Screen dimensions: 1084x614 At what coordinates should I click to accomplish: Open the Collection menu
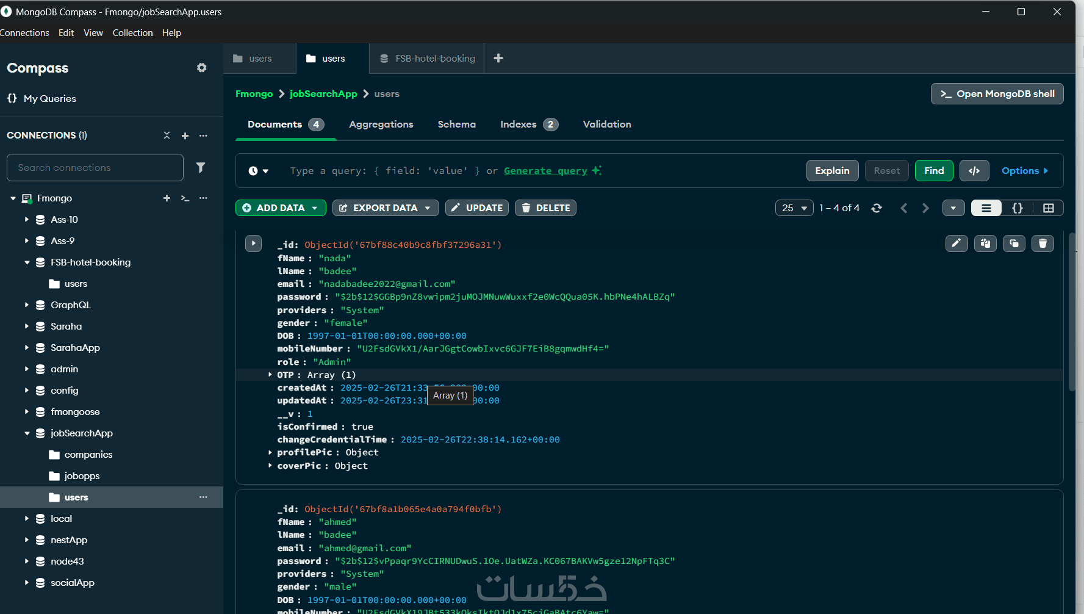click(x=132, y=33)
